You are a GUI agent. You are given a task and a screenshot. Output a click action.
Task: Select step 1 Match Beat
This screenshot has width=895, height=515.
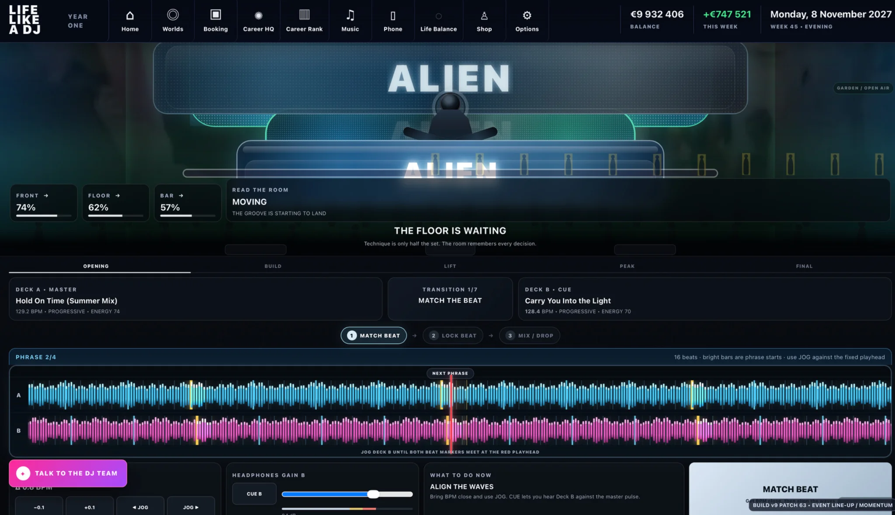(x=374, y=335)
